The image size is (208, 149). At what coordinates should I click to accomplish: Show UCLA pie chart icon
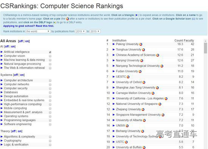[x=166, y=98]
